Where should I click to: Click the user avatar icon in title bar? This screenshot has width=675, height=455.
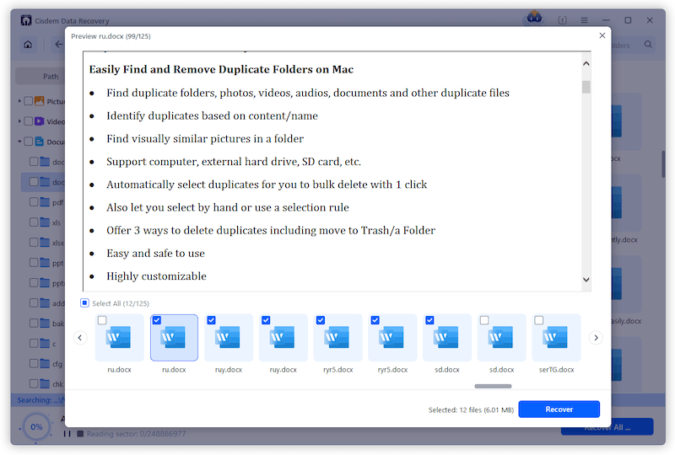(534, 18)
